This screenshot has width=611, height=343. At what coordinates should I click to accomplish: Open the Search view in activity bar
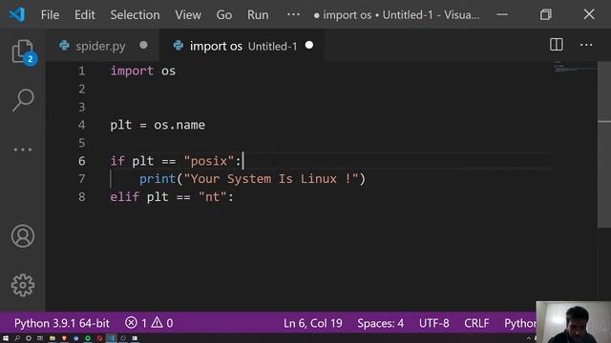23,100
